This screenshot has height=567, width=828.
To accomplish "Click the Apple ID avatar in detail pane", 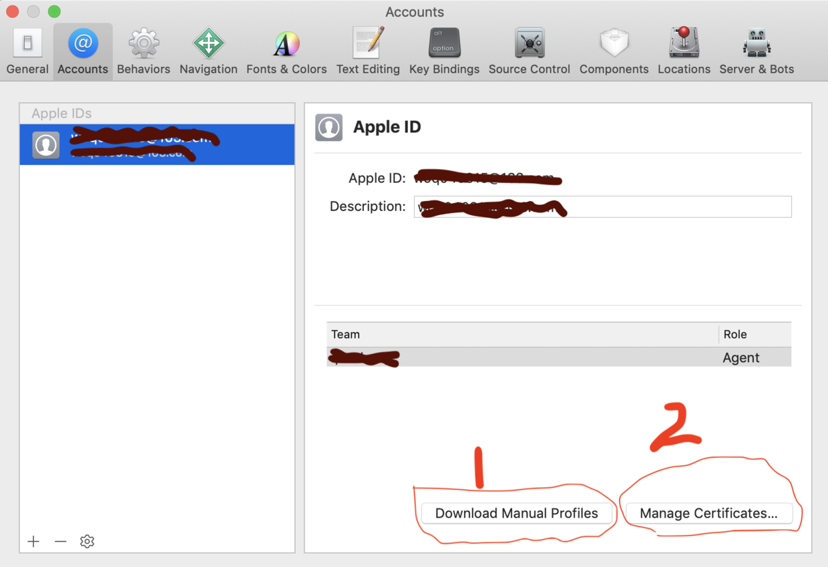I will click(329, 128).
